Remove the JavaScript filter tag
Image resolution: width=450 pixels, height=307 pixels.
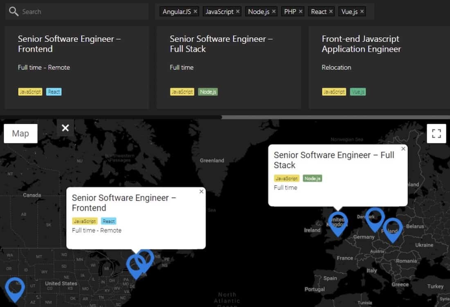coord(238,11)
